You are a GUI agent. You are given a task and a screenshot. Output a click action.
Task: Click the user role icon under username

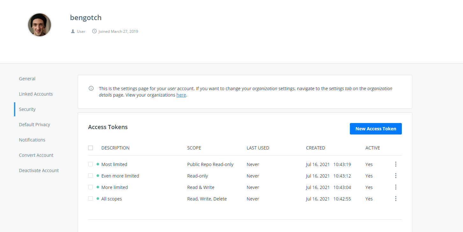pos(73,32)
